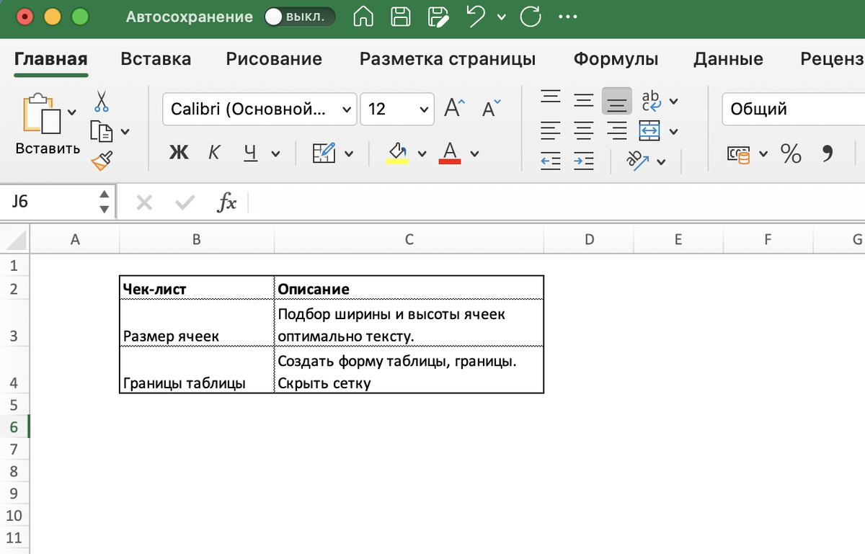Copy the selection with the copy icon
This screenshot has height=554, width=865.
[101, 131]
